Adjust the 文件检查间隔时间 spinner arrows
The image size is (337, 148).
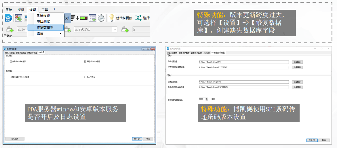coord(207,99)
